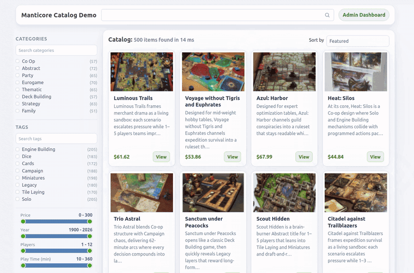Open the Heat: Silos thumbnail image
Screen dimensions: 414x273
click(356, 72)
